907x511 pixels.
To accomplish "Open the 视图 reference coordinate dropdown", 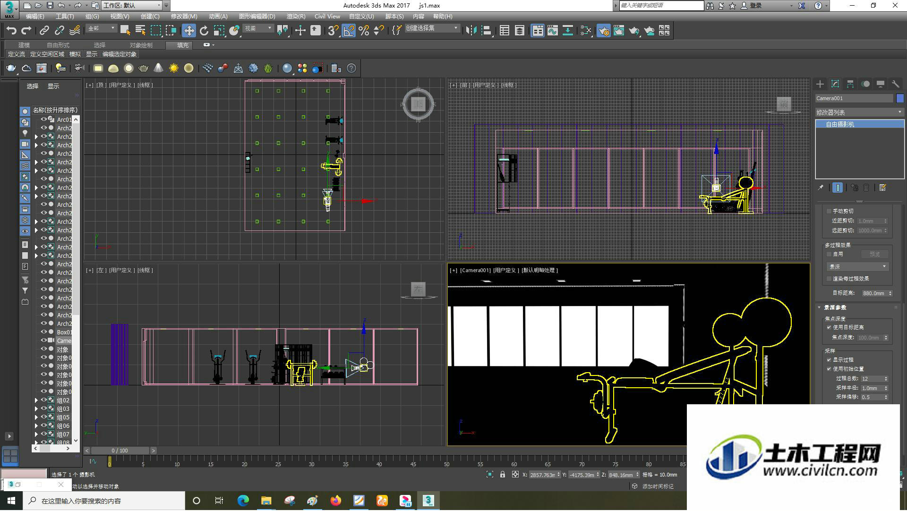I will [x=258, y=28].
